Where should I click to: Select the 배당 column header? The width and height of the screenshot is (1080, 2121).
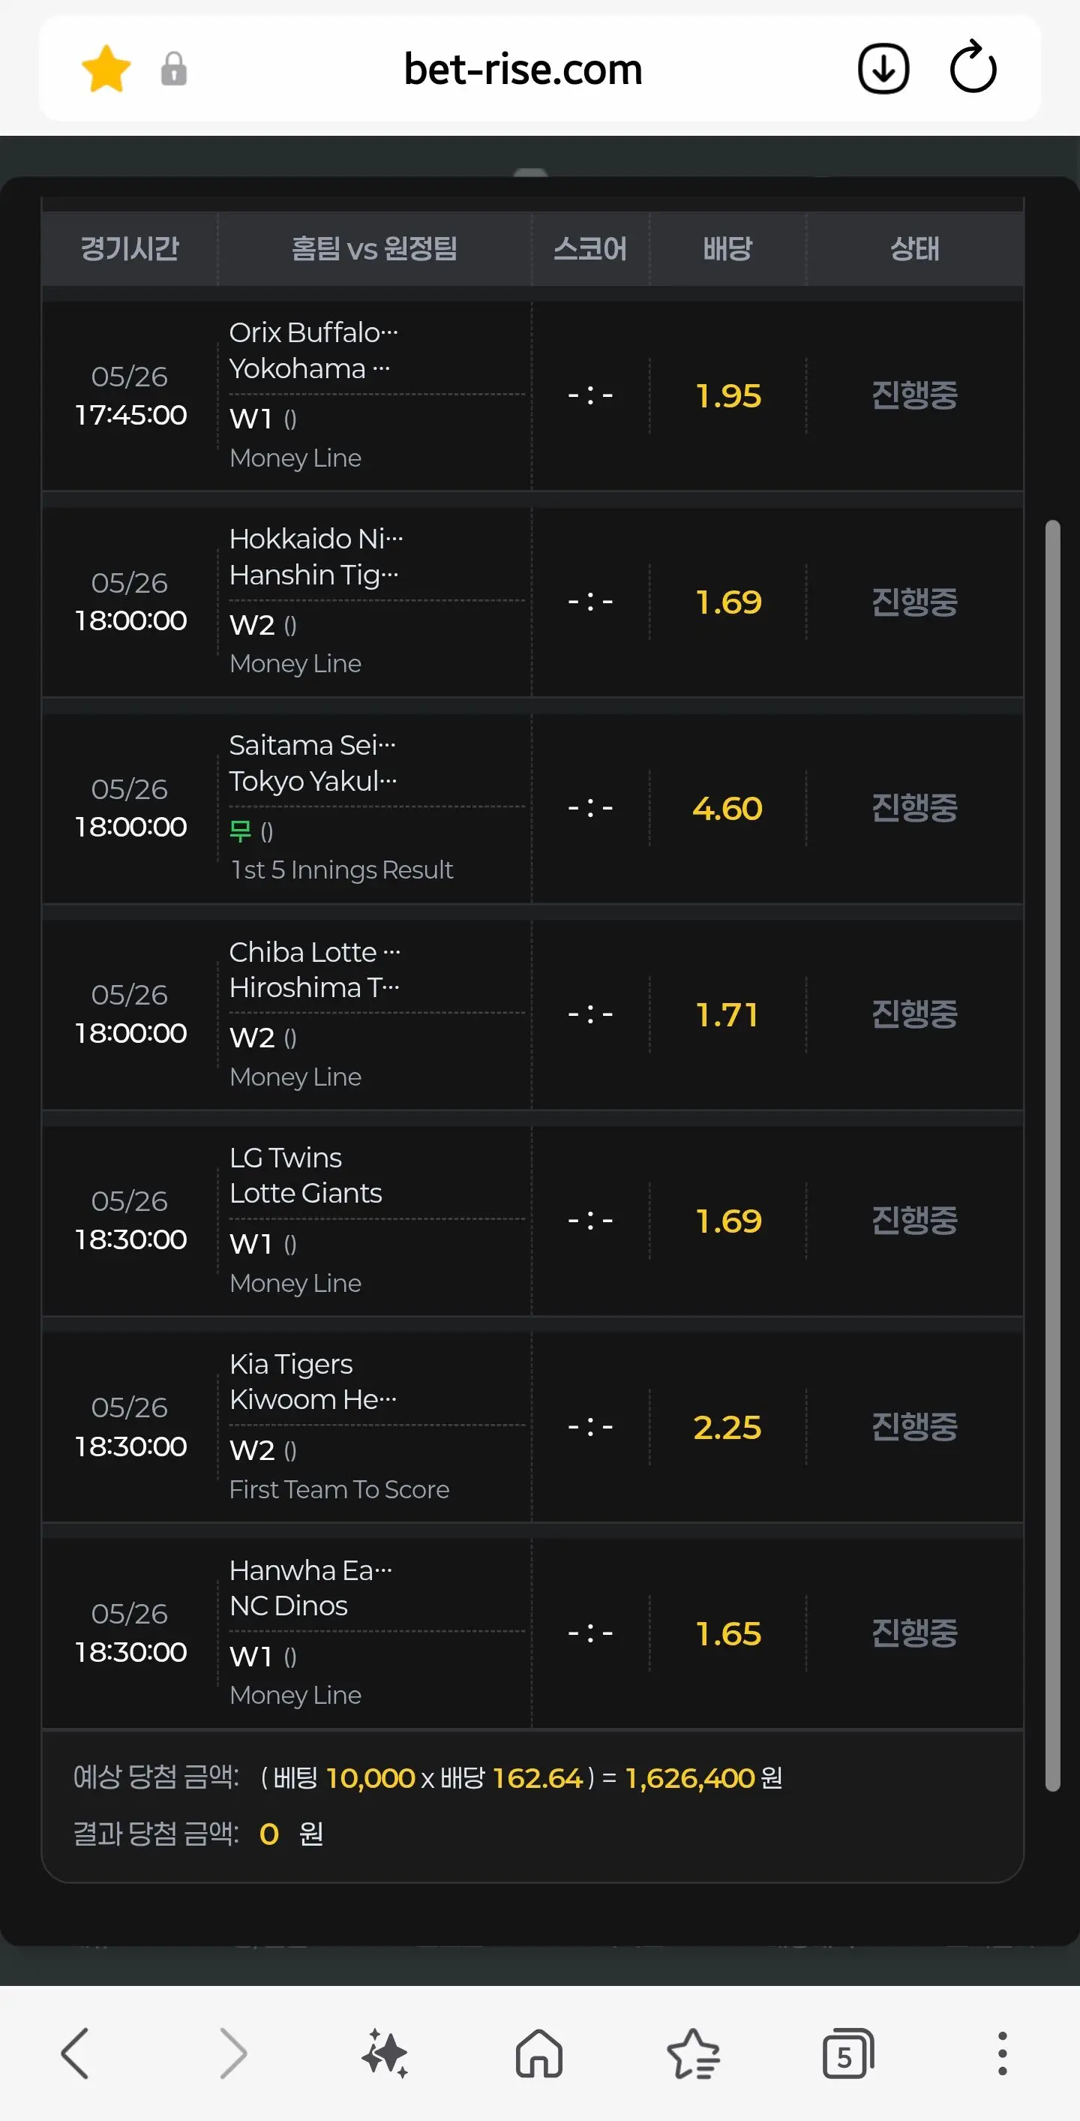click(x=727, y=248)
